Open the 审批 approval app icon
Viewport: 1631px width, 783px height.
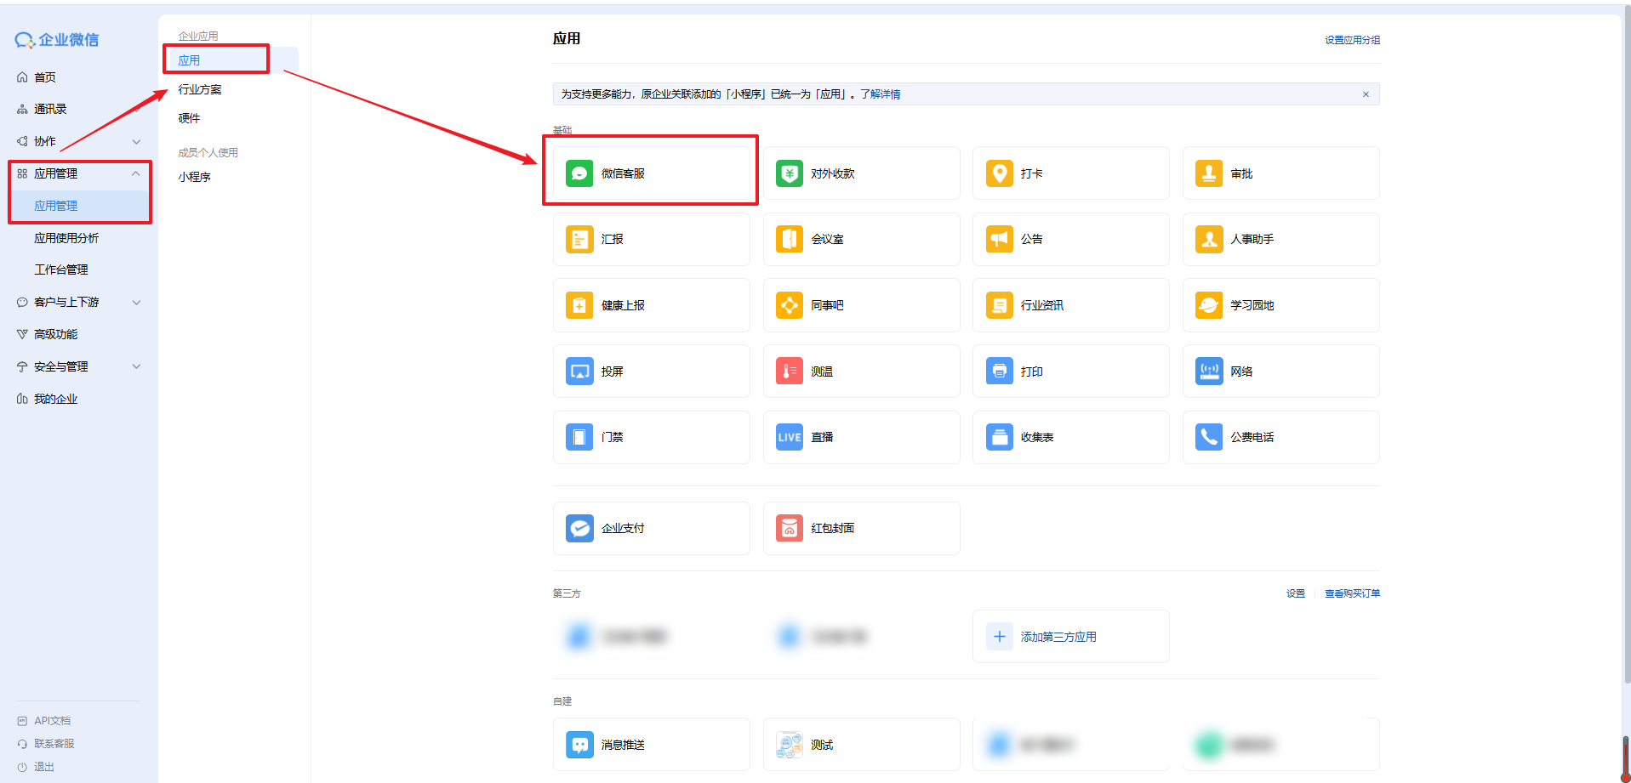[x=1208, y=173]
